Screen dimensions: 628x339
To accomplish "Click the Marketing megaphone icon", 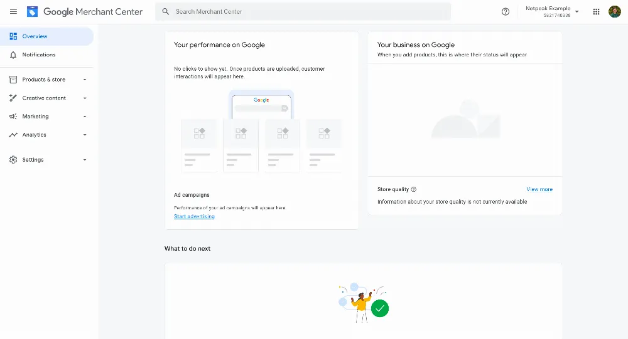I will point(13,117).
